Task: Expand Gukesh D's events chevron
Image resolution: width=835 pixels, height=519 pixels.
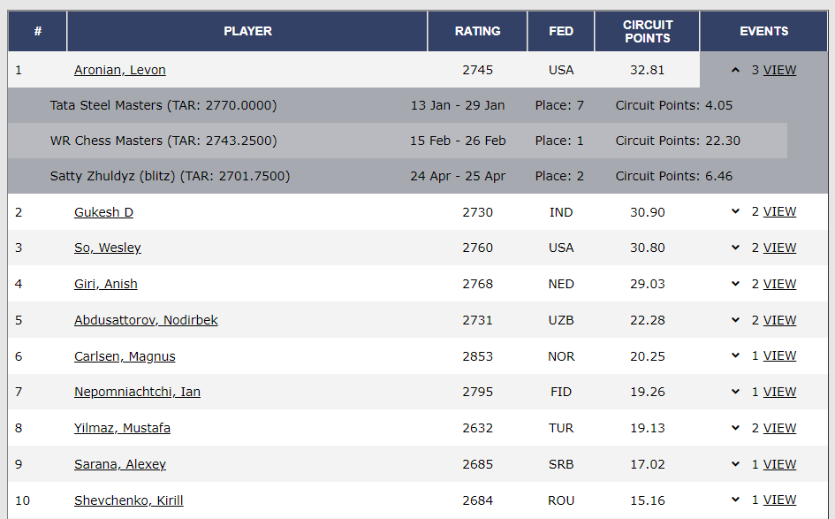Action: 735,211
